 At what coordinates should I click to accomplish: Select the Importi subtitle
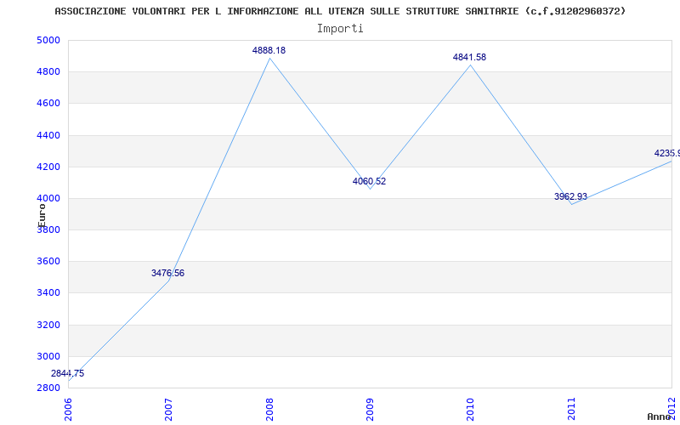click(340, 29)
